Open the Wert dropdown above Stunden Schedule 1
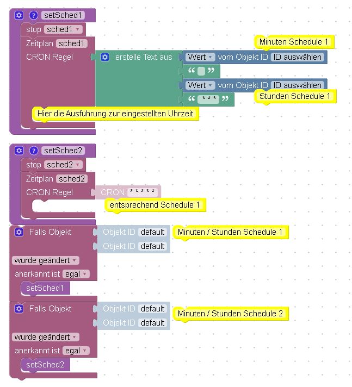 [200, 85]
